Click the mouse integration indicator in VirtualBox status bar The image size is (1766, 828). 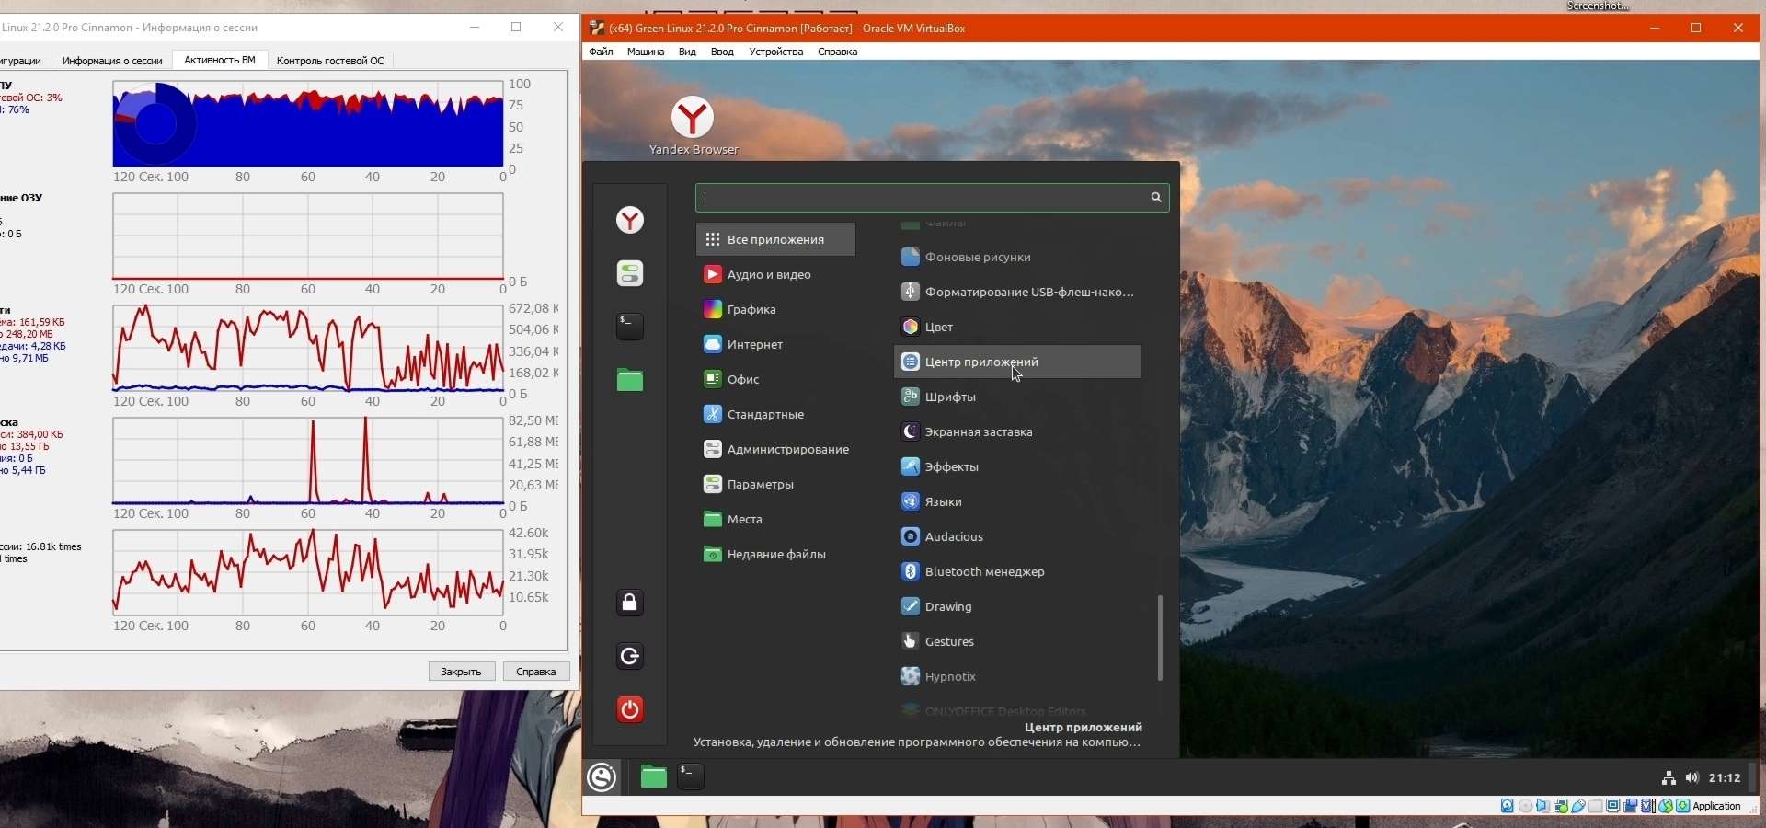coord(1666,806)
